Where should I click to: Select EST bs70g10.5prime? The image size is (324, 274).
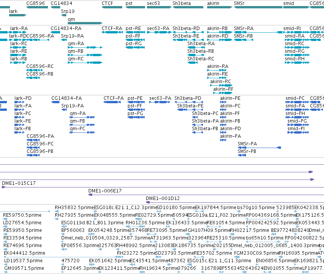pyautogui.click(x=256, y=208)
